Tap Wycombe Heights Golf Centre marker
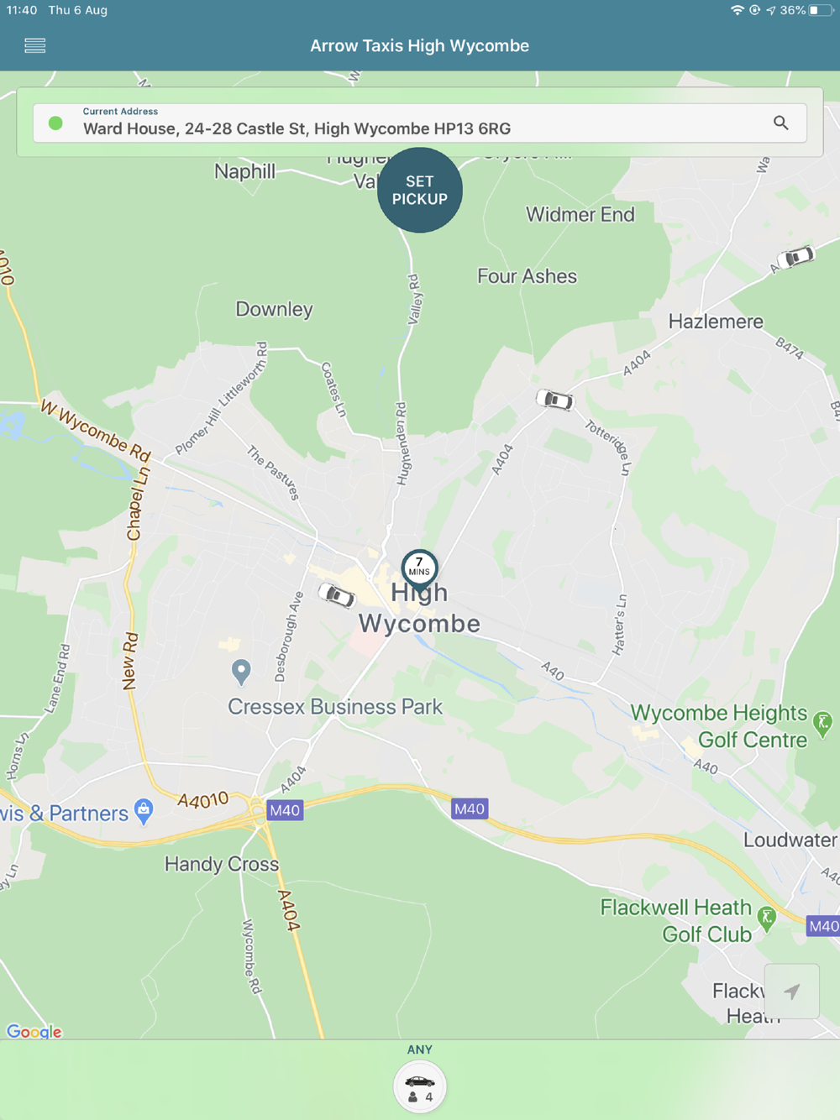Screen dimensions: 840x1120 pyautogui.click(x=823, y=724)
